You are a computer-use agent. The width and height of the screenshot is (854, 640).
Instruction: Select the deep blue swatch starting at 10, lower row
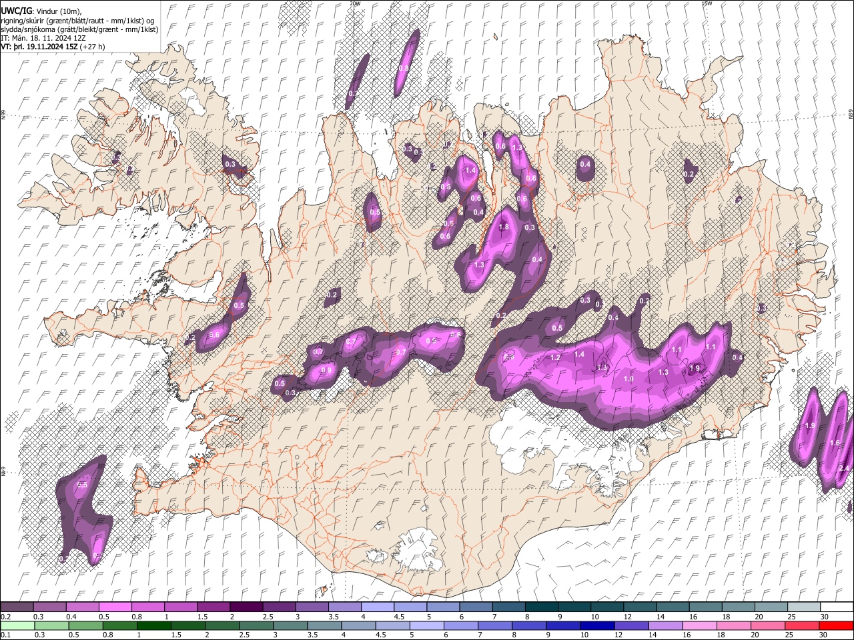click(598, 626)
